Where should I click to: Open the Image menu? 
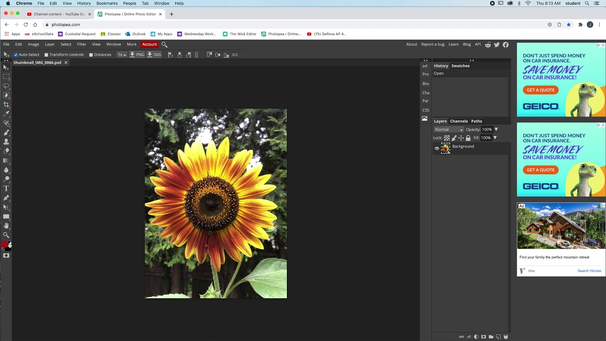coord(33,45)
